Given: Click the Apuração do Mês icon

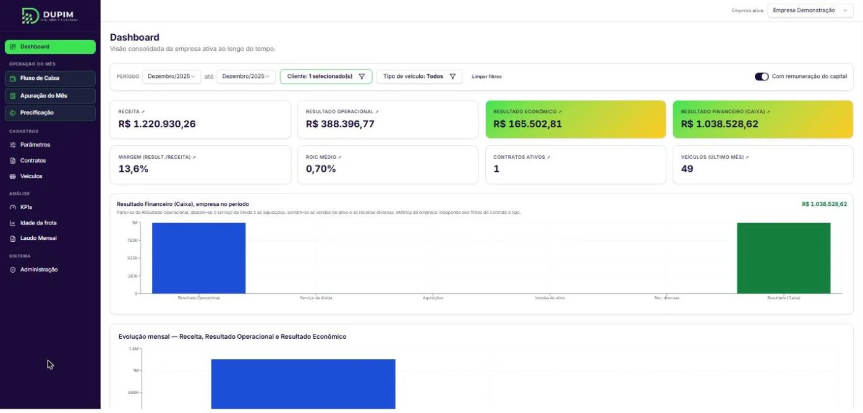Looking at the screenshot, I should click(x=13, y=96).
